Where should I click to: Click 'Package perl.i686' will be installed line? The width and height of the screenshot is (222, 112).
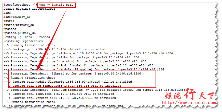coord(54,49)
